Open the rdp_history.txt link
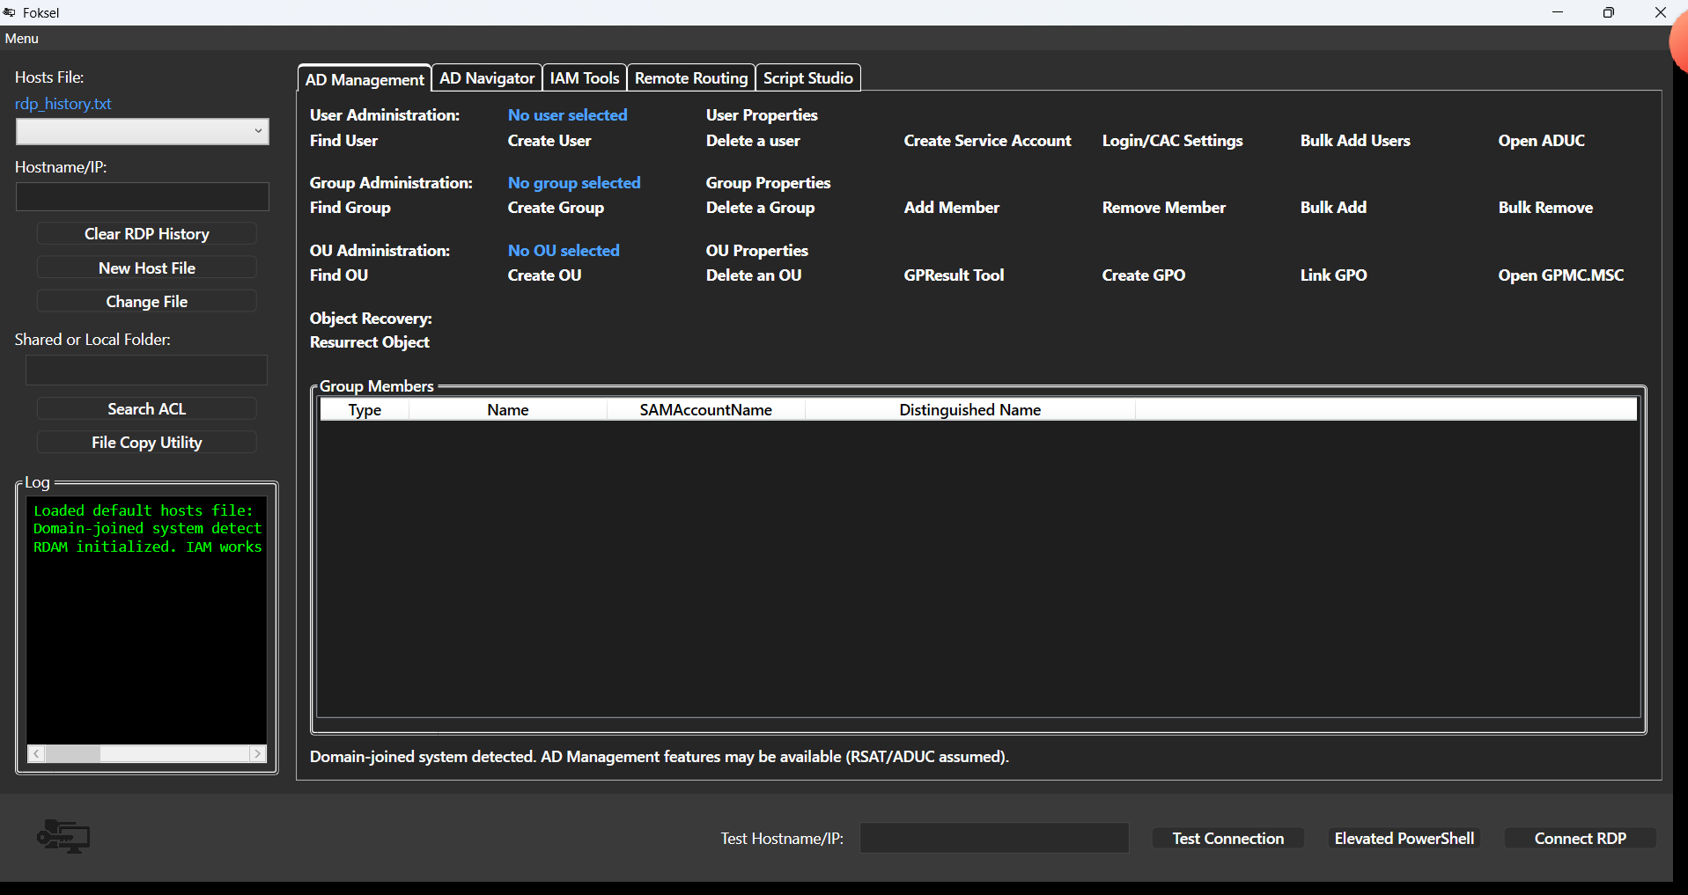Screen dimensions: 1688x895 point(63,104)
